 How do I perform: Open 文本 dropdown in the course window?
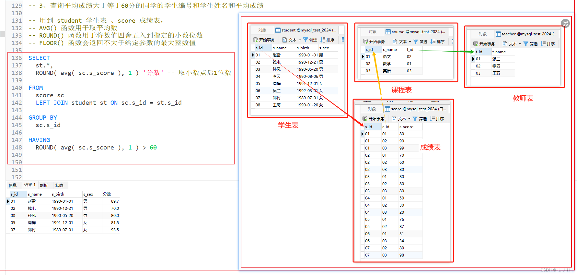pyautogui.click(x=402, y=42)
